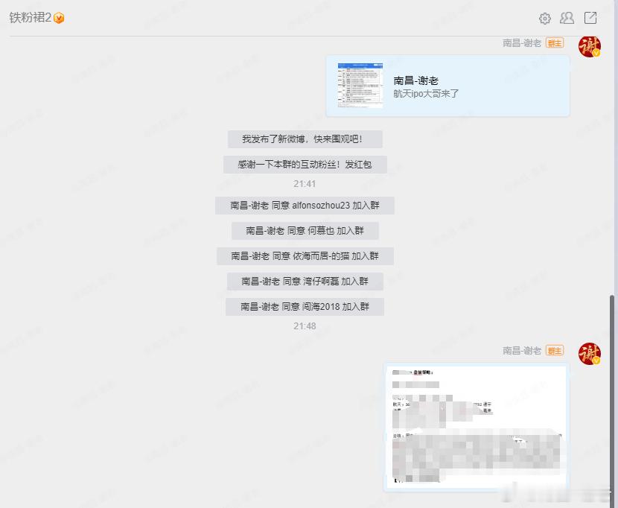Screen dimensions: 618x508
Task: Click the shared post thumbnail image
Action: click(359, 84)
